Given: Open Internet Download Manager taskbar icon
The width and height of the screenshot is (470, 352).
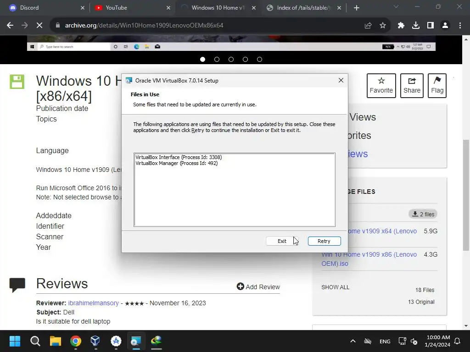Looking at the screenshot, I should click(x=156, y=341).
